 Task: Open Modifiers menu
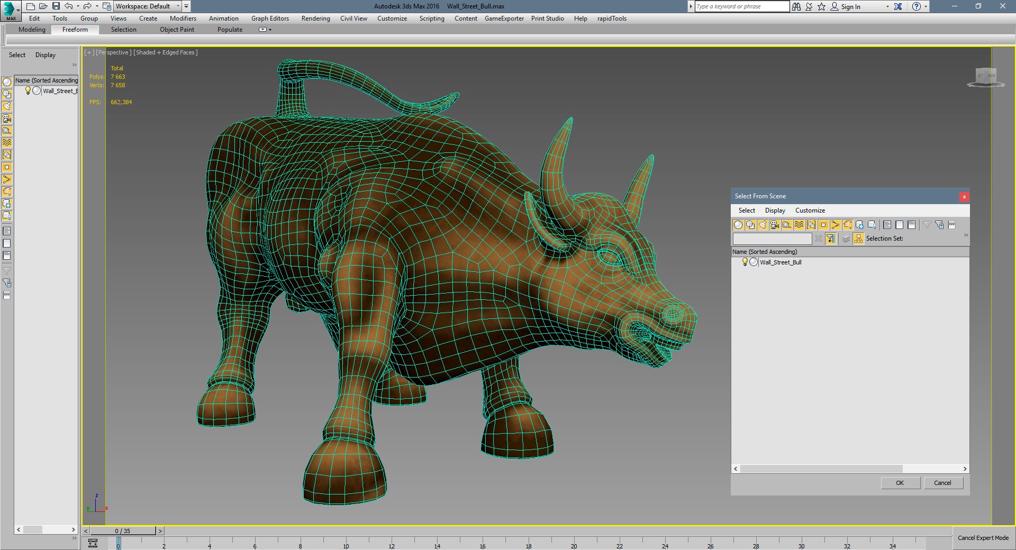[183, 19]
